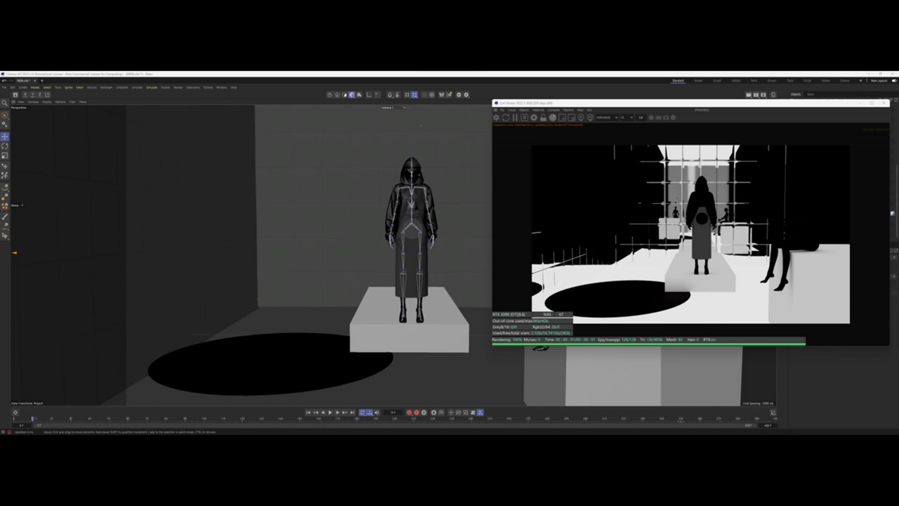
Task: Open the Character menu
Action: coord(122,88)
